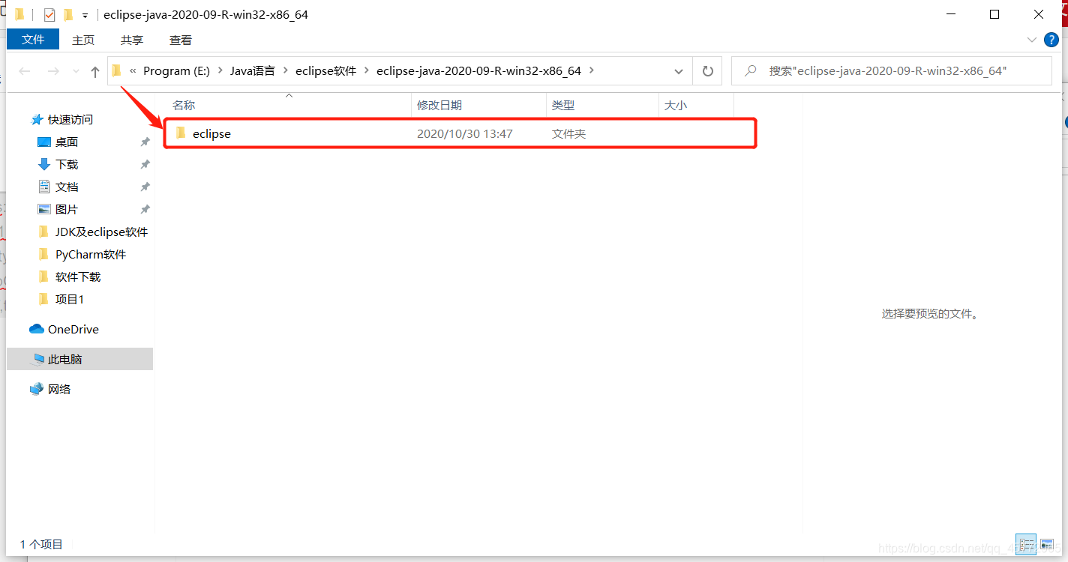This screenshot has width=1068, height=562.
Task: Click the window folder icon in title bar
Action: coord(19,15)
